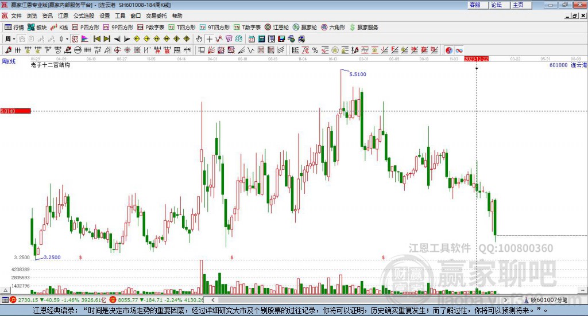This screenshot has height=316, width=588.
Task: Open the P数字表 tool
Action: 151,28
